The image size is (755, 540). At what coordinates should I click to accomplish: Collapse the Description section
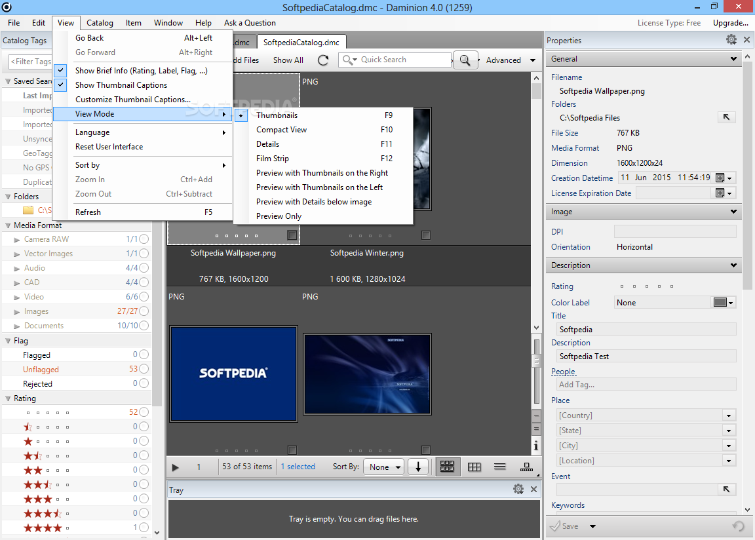[x=733, y=265]
